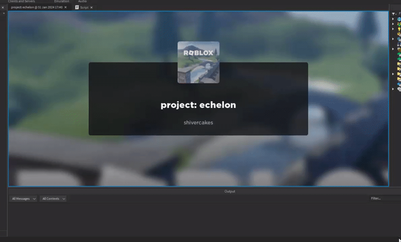Select the Workspace globe icon in Explorer

[399, 19]
